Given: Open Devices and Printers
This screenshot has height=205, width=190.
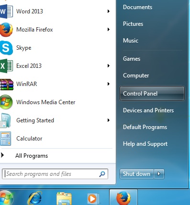Looking at the screenshot, I should click(148, 110).
